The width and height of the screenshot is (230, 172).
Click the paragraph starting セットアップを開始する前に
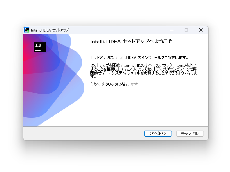[144, 71]
